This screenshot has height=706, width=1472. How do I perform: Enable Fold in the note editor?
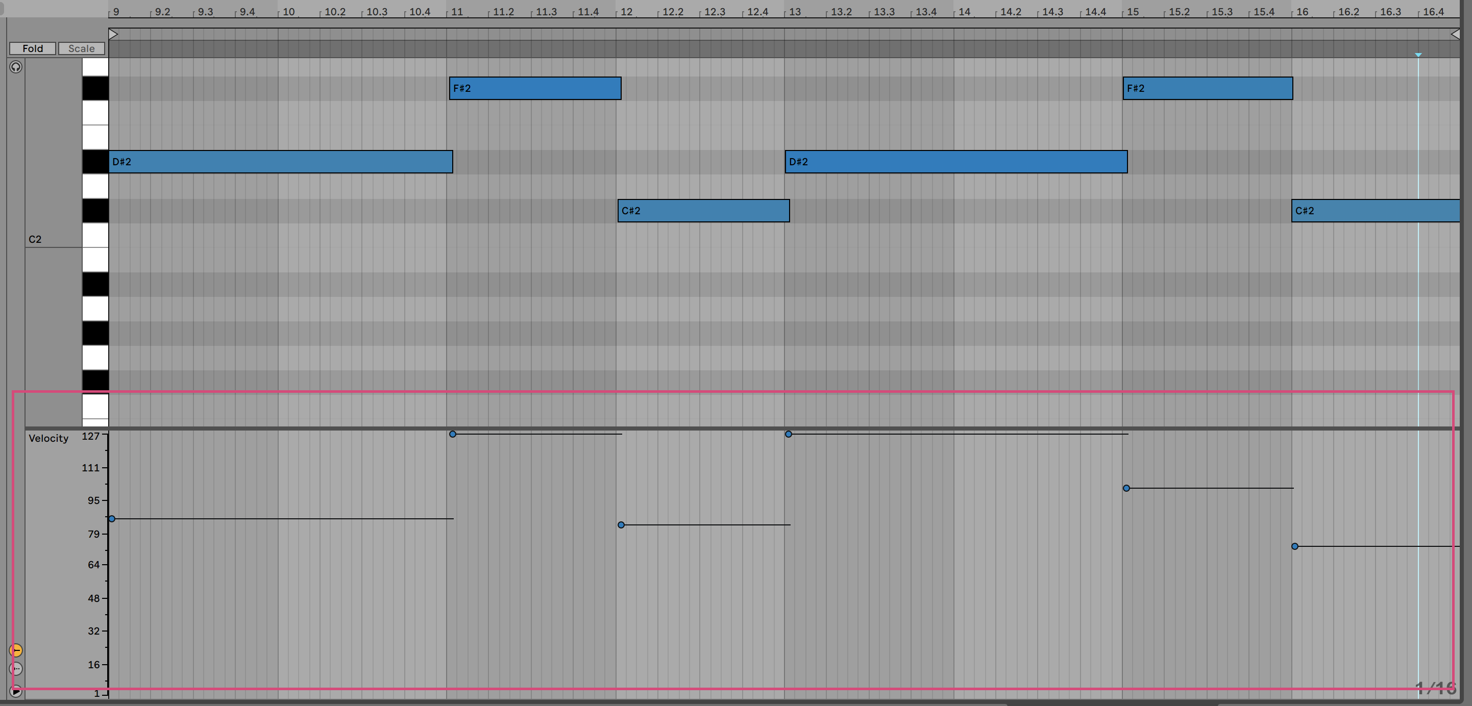[33, 48]
